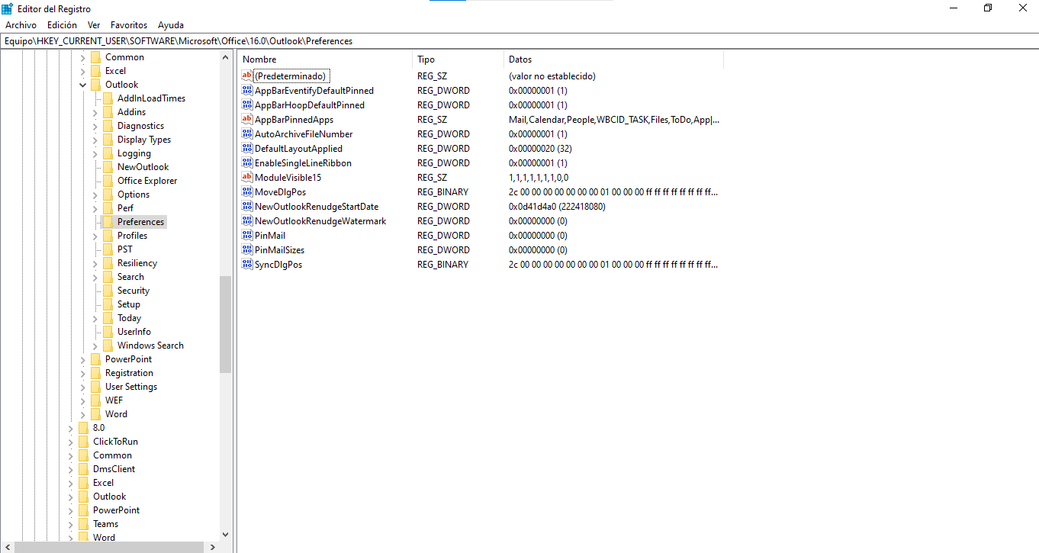Sort values by the Datos column header

[614, 59]
